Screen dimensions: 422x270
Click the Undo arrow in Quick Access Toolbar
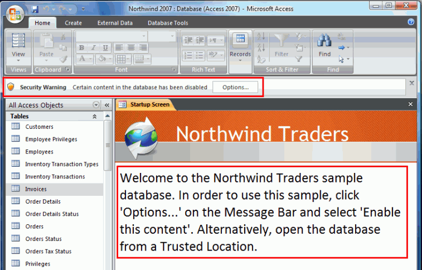(x=46, y=9)
